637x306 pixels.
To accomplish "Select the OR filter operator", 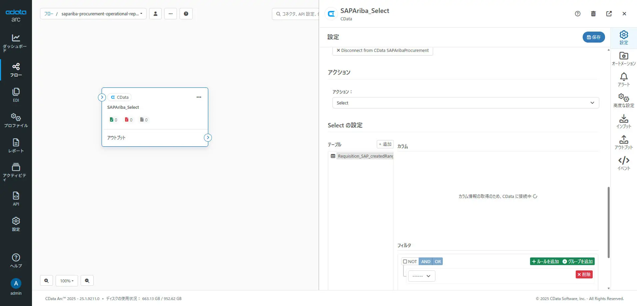I will click(438, 261).
